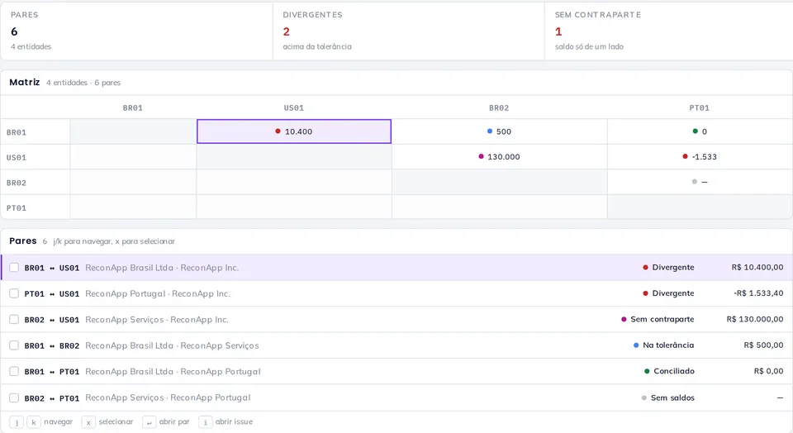Viewport: 793px width, 433px height.
Task: Click green dot beside Conciliado status
Action: [647, 371]
